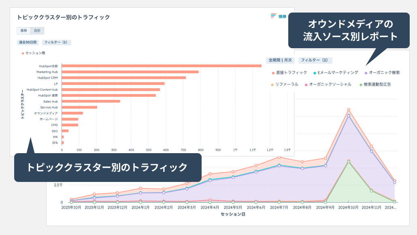Click the 2023年12月 x-axis label
The image size is (417, 235).
coord(117,207)
